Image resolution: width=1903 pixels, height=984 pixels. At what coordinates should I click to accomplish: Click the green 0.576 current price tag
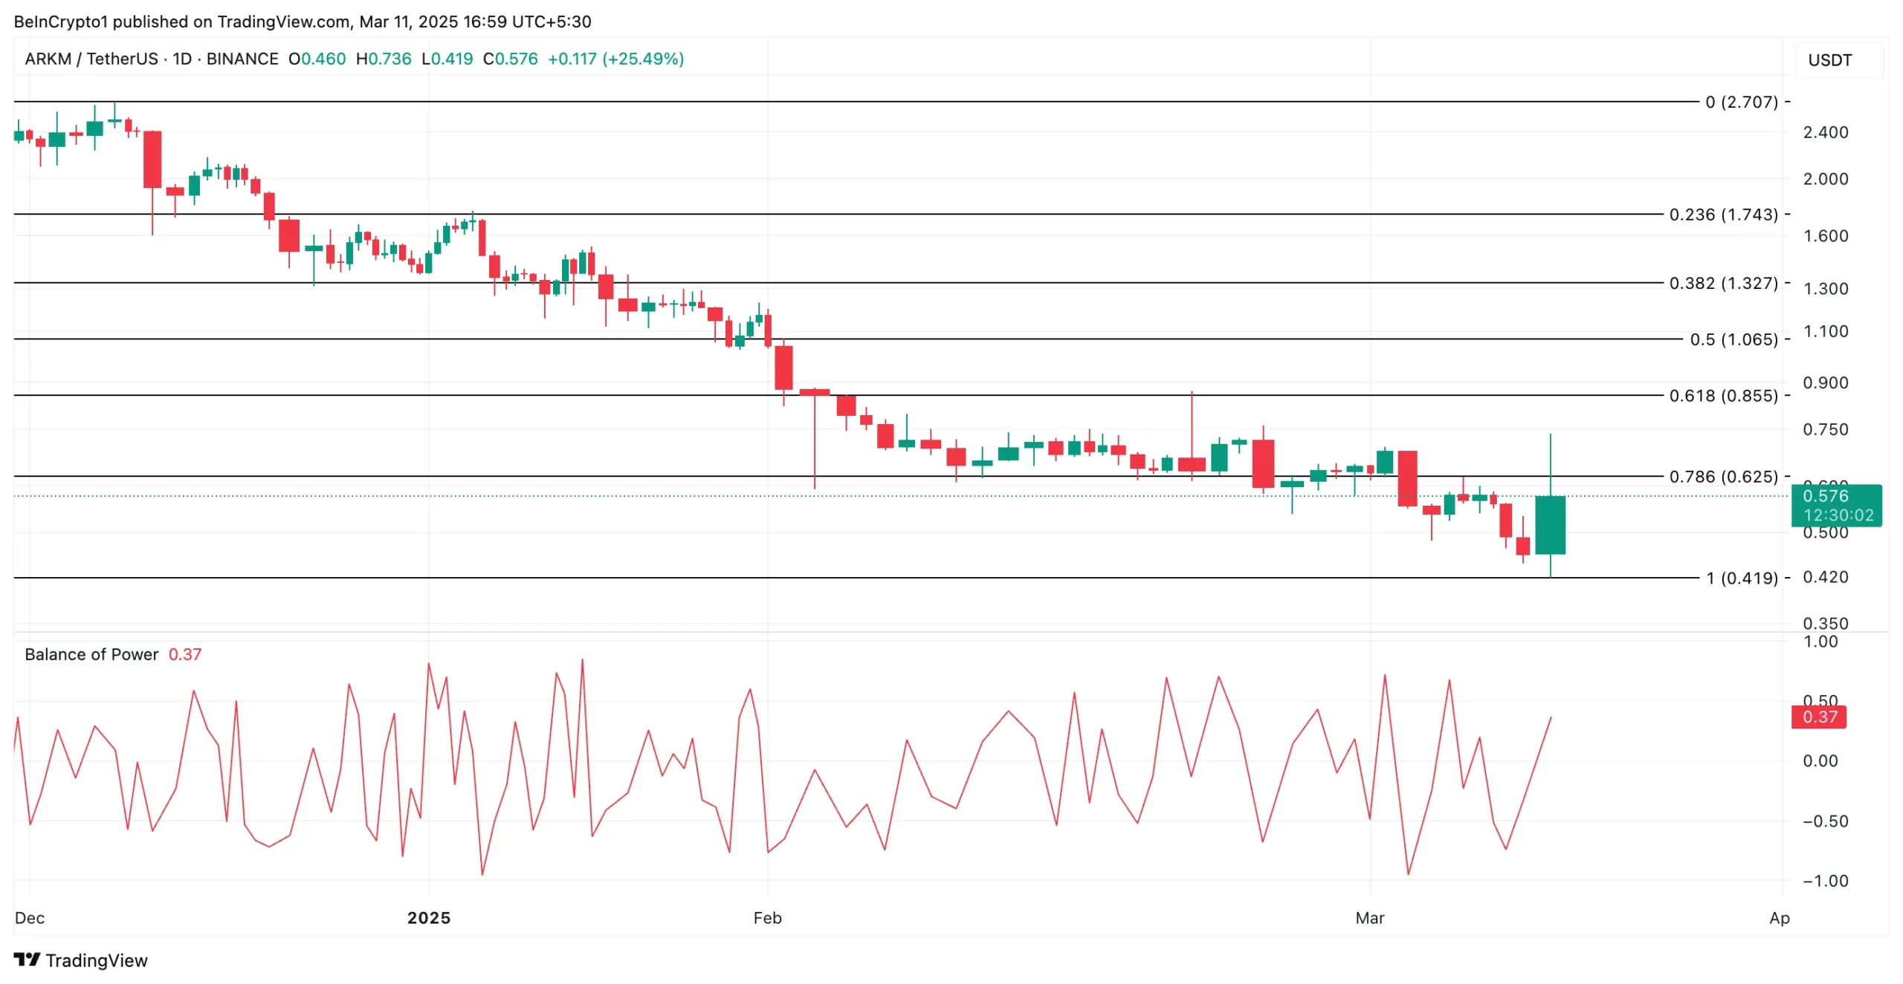pos(1835,504)
